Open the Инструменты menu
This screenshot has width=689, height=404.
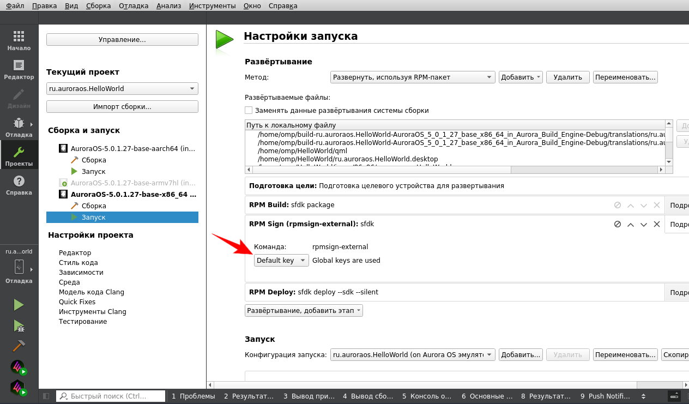coord(212,6)
